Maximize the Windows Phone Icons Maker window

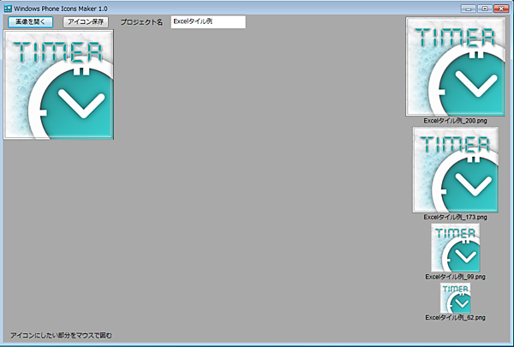pyautogui.click(x=485, y=9)
